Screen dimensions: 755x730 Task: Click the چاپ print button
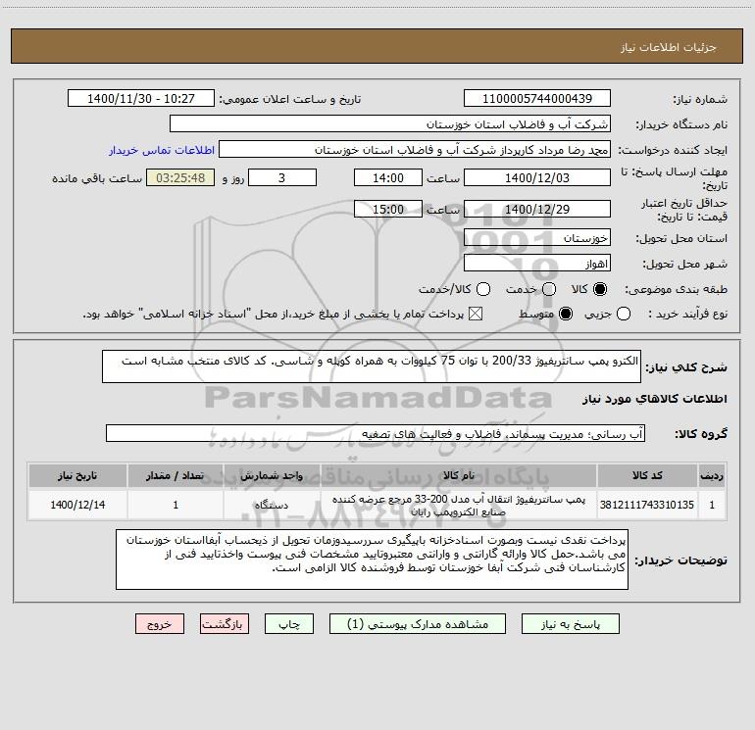[289, 624]
